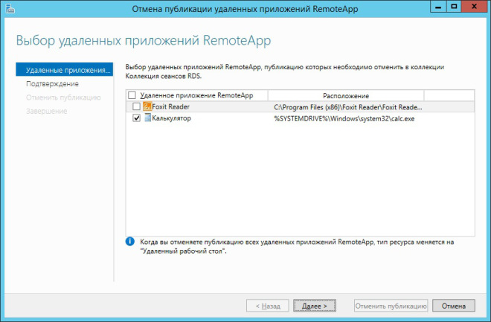The width and height of the screenshot is (491, 322).
Task: Click the Foxit Reader application icon
Action: [x=147, y=107]
